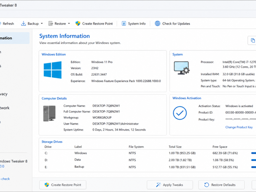Click the Product ID 00330-80000 value
The height and width of the screenshot is (192, 256).
click(241, 113)
